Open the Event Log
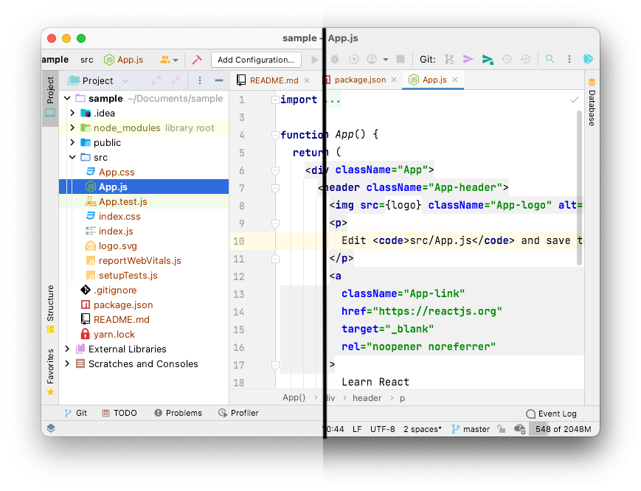This screenshot has width=641, height=491. click(x=552, y=414)
